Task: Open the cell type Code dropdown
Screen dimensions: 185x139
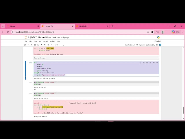Action: pyautogui.click(x=59, y=45)
